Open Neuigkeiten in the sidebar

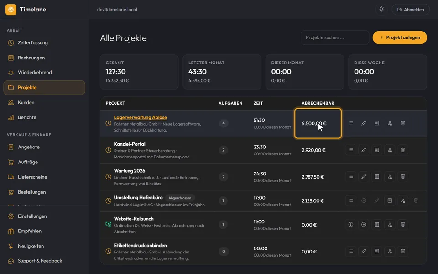point(44,246)
